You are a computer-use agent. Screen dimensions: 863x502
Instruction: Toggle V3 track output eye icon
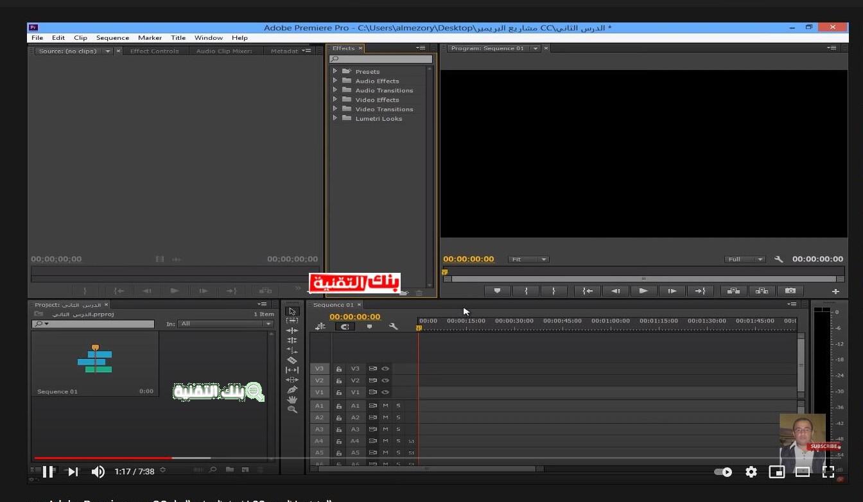(385, 368)
